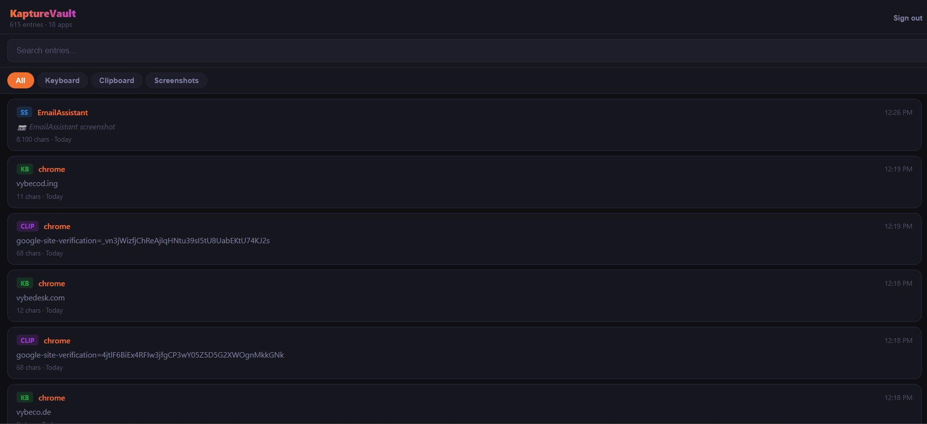Sign out of KaptureVault
Viewport: 927px width, 424px height.
coord(907,18)
